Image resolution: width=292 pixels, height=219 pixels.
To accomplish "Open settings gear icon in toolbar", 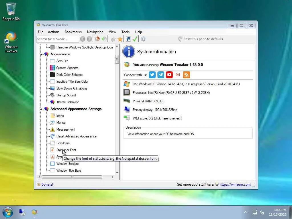I will (143, 39).
